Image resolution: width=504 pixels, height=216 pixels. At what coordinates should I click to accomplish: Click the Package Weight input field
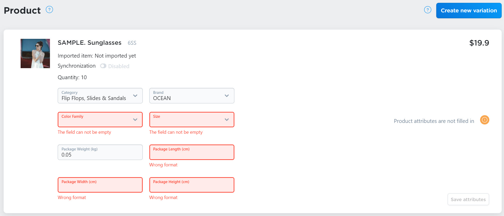[100, 152]
